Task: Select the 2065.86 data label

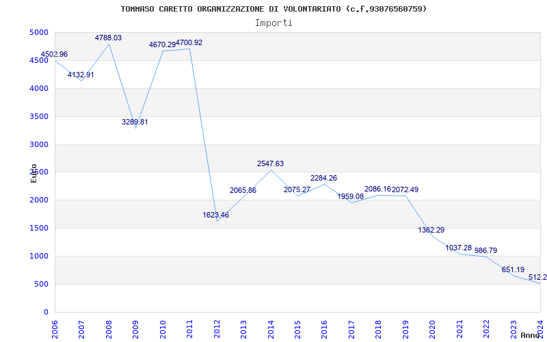Action: 243,191
